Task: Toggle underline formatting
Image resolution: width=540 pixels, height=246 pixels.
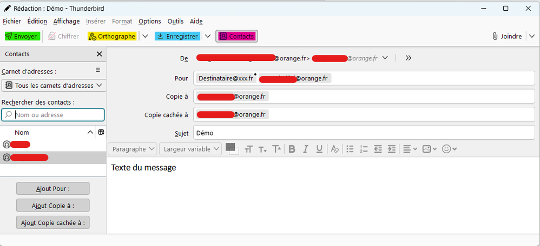Action: (319, 149)
